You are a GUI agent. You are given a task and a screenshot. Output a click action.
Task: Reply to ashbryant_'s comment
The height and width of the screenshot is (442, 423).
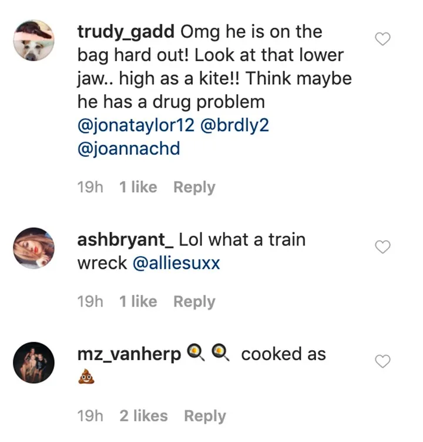194,301
